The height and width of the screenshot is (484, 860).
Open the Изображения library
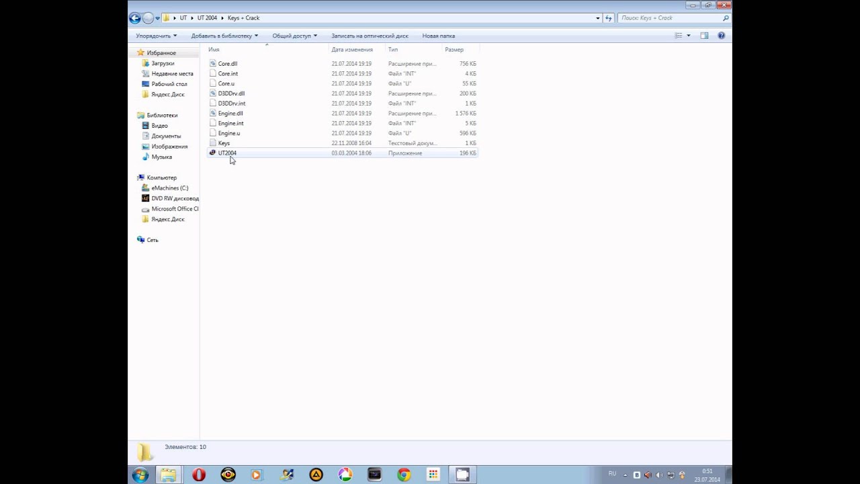[169, 147]
